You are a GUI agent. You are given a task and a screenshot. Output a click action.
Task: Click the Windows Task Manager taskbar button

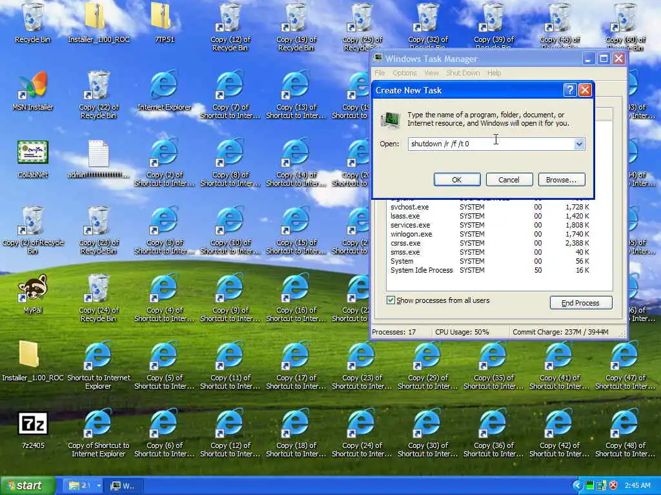pos(123,486)
